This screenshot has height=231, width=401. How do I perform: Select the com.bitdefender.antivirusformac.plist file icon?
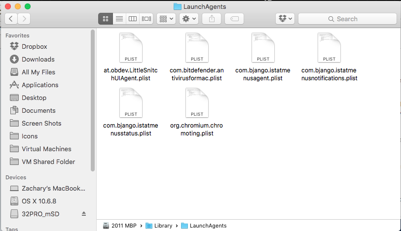click(197, 47)
